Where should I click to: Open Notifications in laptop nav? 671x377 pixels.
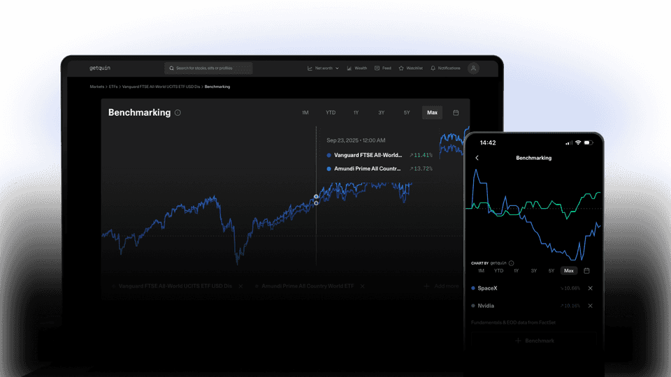pyautogui.click(x=445, y=68)
